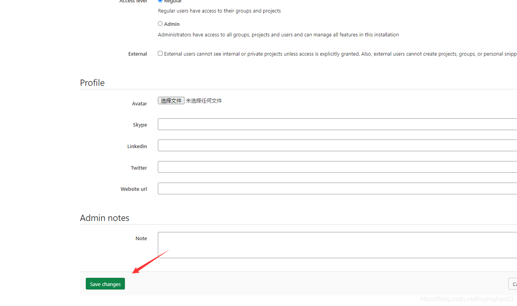Click the Admin notes section heading
The height and width of the screenshot is (306, 517).
tap(105, 218)
